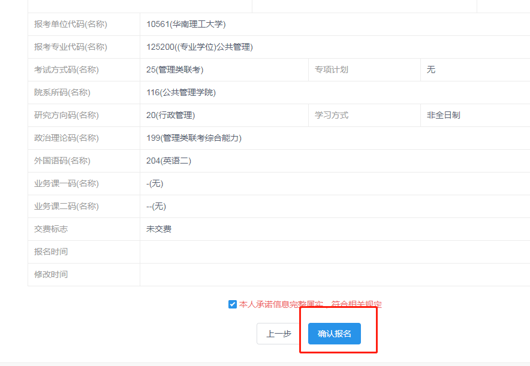Select the 20(行政管理) research direction value
This screenshot has height=366, width=530.
pyautogui.click(x=170, y=116)
